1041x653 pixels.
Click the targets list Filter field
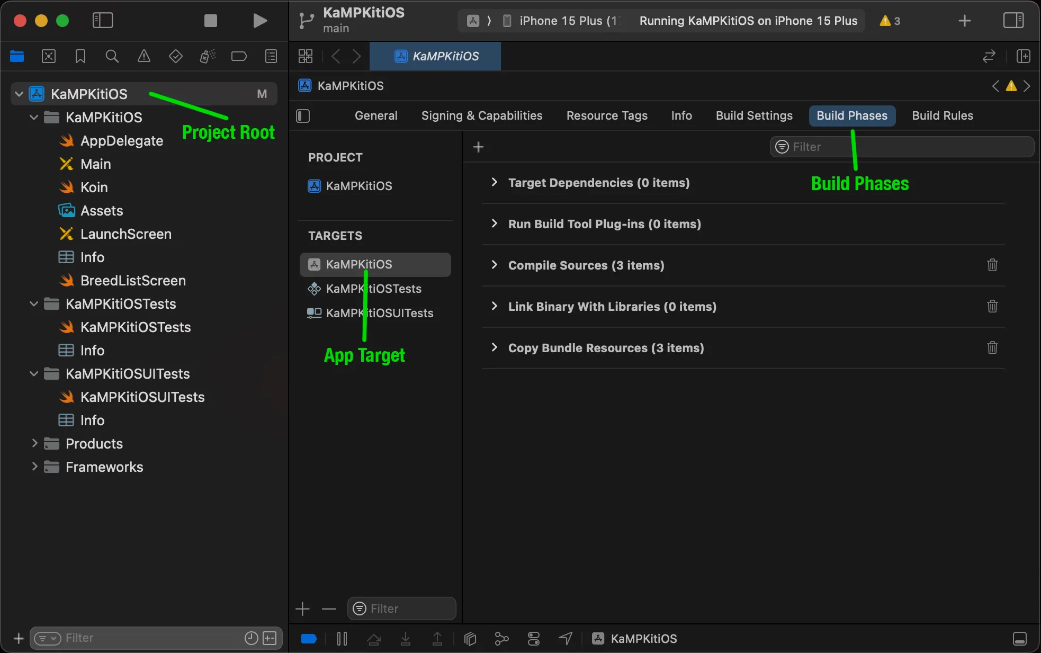[401, 609]
